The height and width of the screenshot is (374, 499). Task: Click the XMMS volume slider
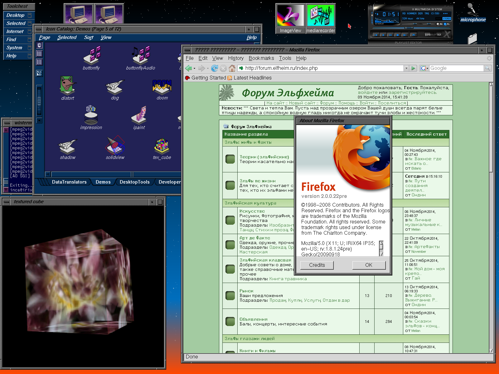412,24
